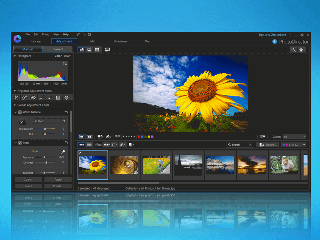320x240 pixels.
Task: Open the Adjustment Brush tool
Action: tap(41, 98)
